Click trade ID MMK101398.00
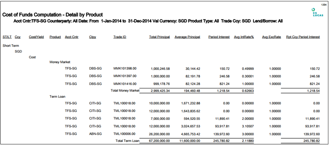330x145 pixels. [125, 69]
